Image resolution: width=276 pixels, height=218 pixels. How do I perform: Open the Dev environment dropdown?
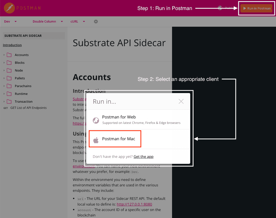click(10, 21)
